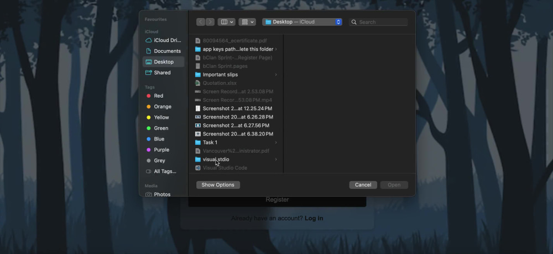Click the Grey tag dot
553x254 pixels.
[x=148, y=160]
